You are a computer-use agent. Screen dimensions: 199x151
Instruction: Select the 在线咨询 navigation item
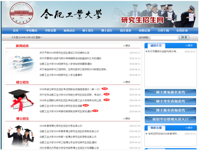coord(182,30)
